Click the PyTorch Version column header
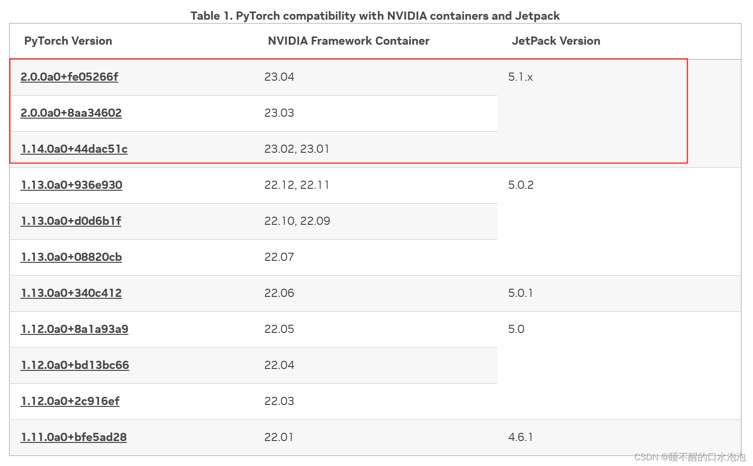753x466 pixels. click(x=68, y=41)
